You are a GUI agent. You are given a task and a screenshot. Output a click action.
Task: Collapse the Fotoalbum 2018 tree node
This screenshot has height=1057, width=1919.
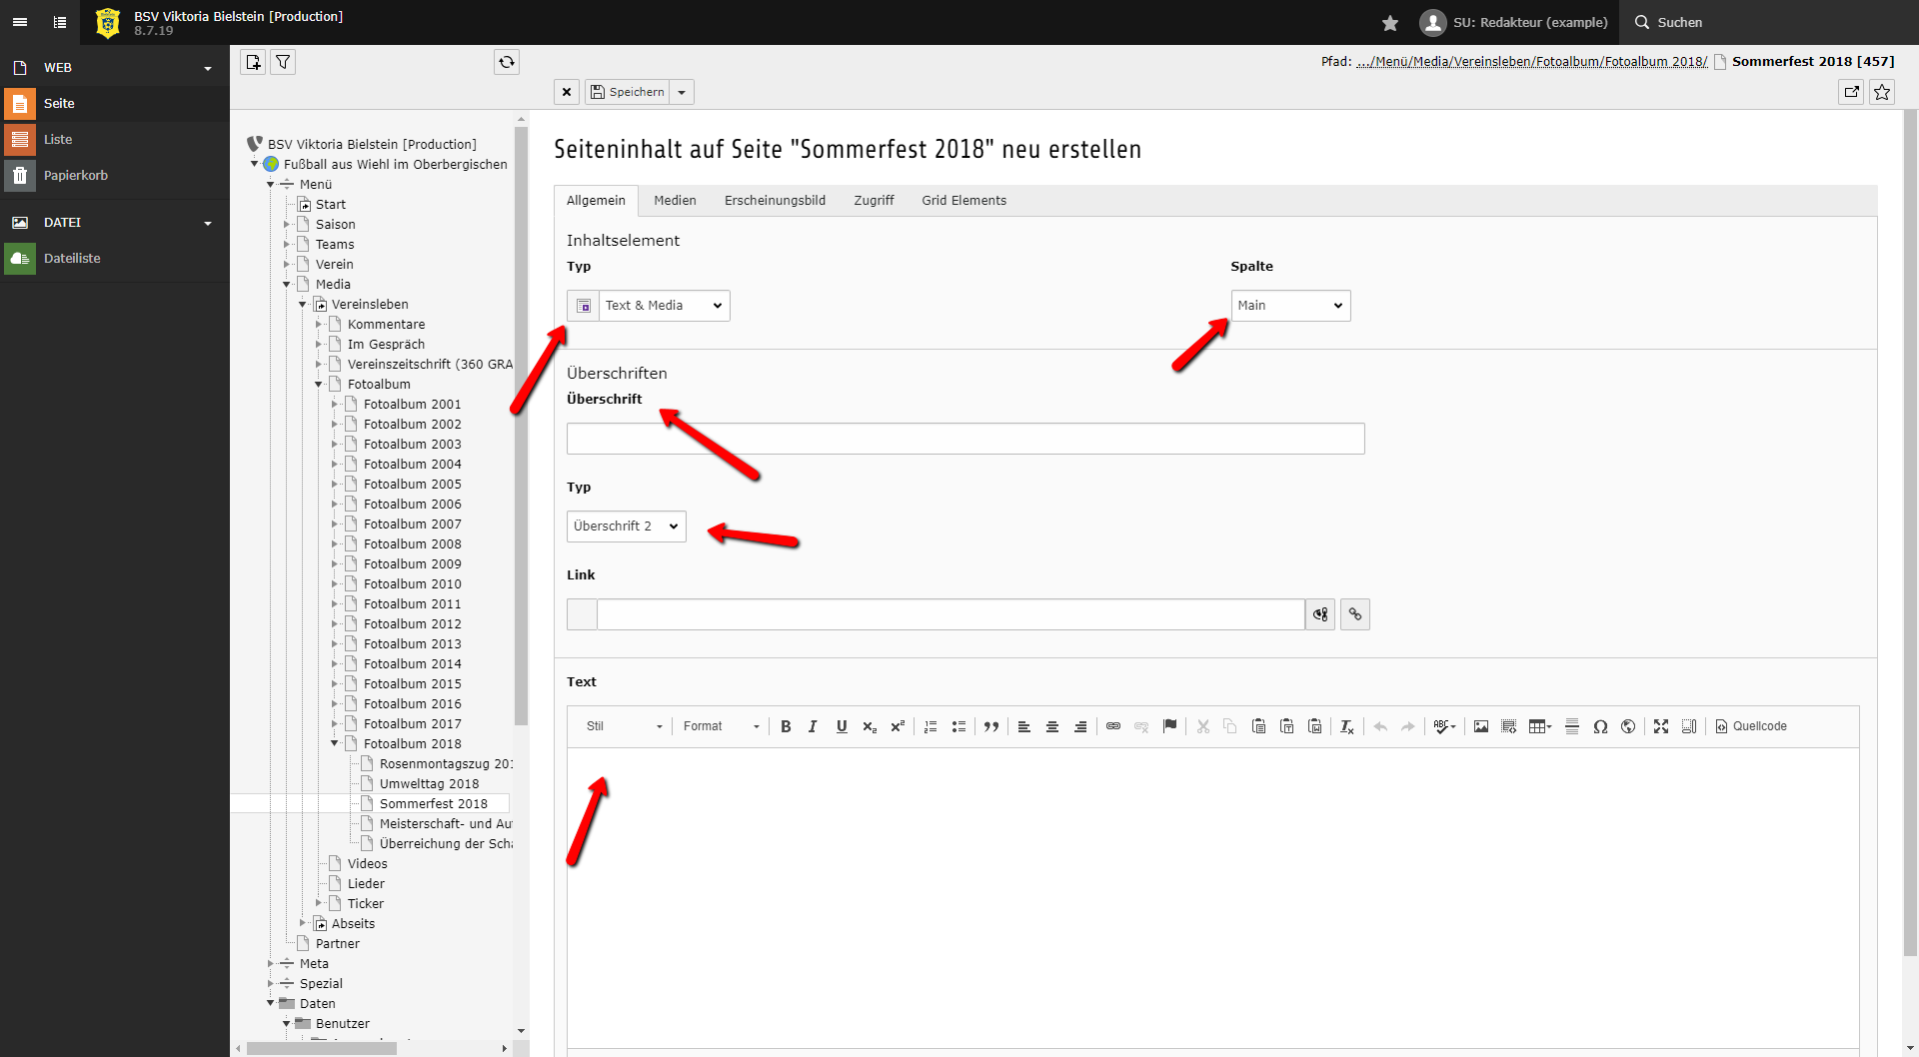(335, 743)
